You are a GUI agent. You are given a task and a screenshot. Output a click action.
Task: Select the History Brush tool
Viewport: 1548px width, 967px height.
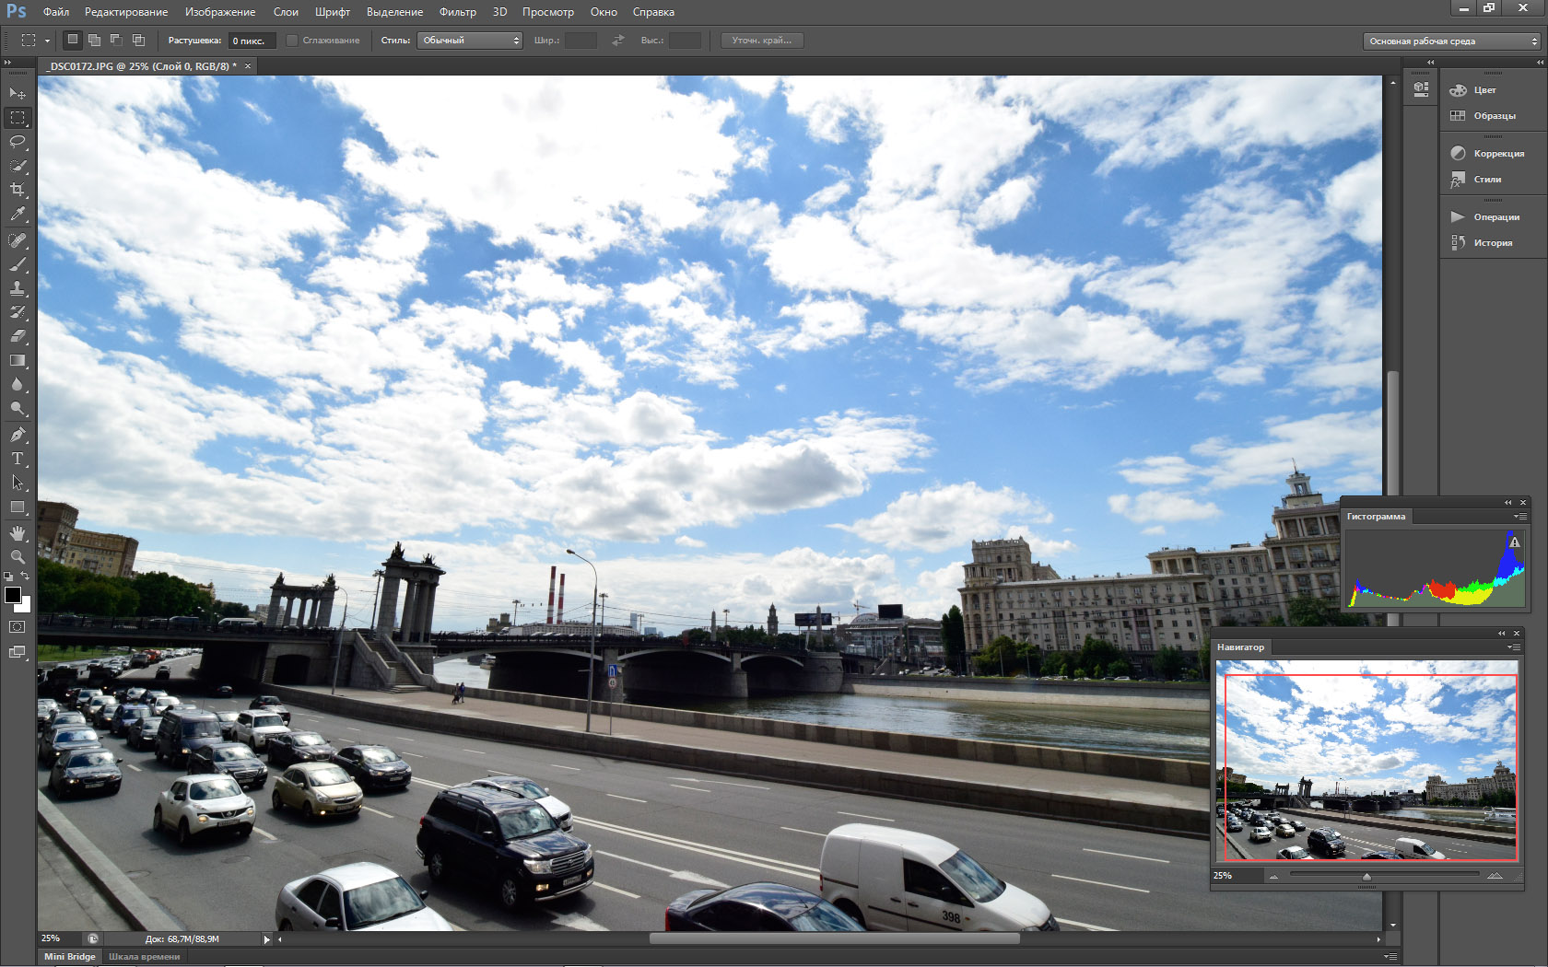pyautogui.click(x=18, y=312)
